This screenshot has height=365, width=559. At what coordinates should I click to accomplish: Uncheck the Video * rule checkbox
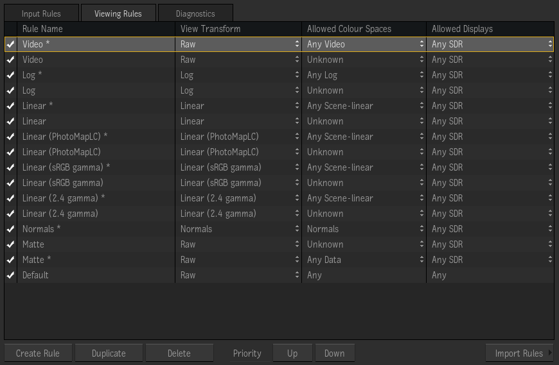pyautogui.click(x=10, y=44)
